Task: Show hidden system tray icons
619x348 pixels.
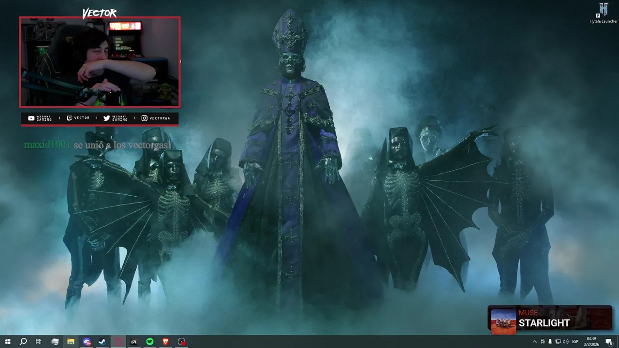Action: click(534, 342)
